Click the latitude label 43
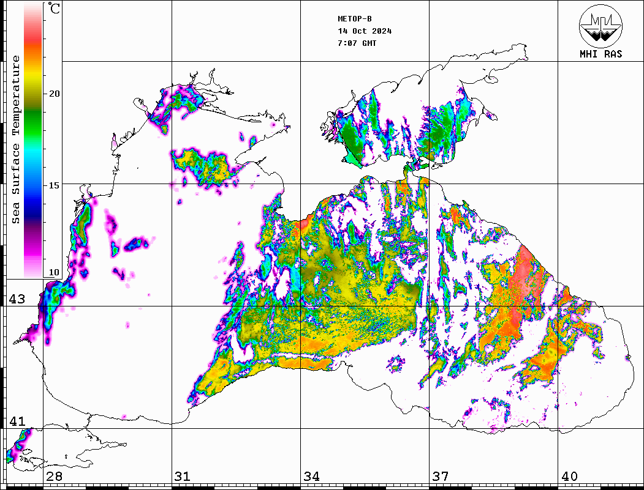The height and width of the screenshot is (490, 644). [x=17, y=299]
